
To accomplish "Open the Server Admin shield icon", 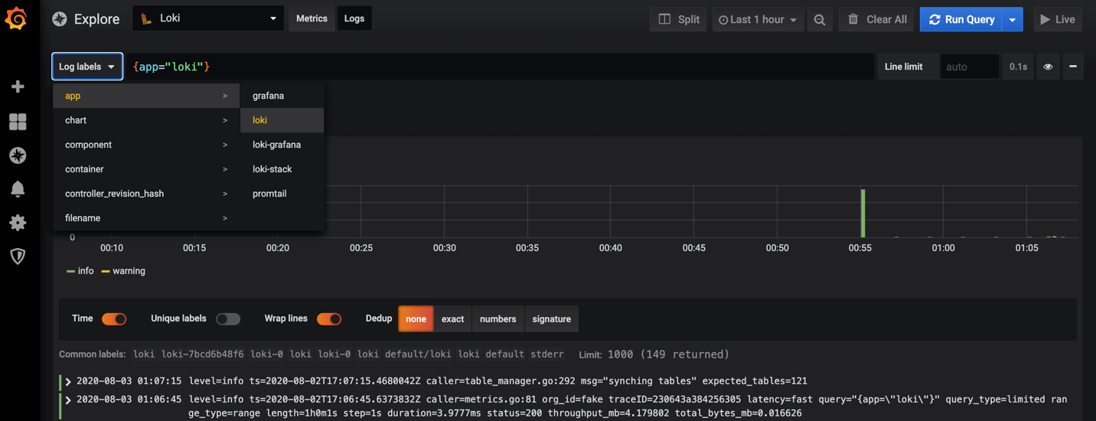I will [x=18, y=256].
